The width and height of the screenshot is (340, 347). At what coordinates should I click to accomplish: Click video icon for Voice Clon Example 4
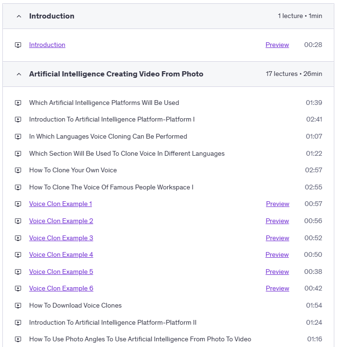tap(18, 255)
